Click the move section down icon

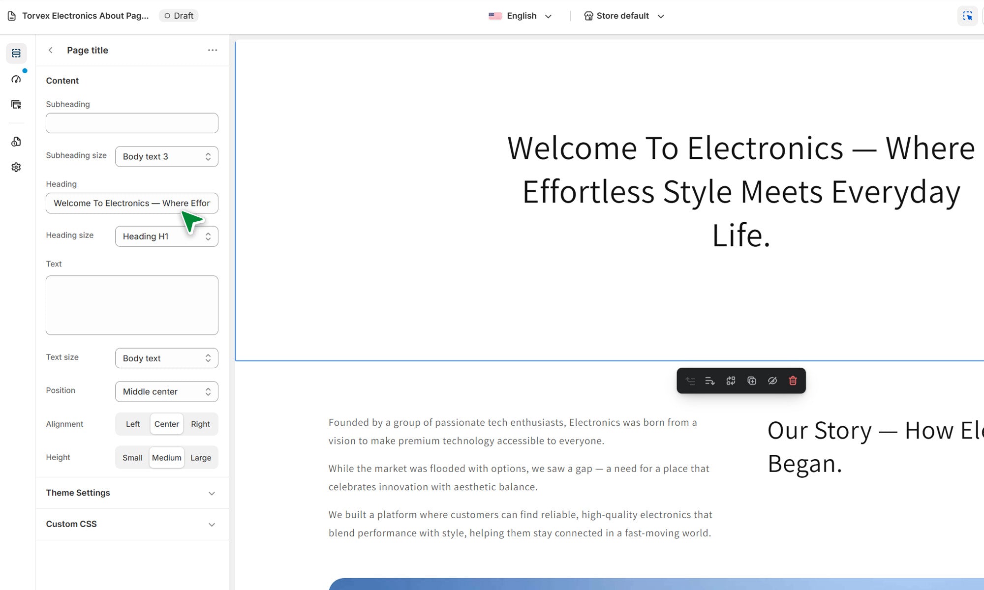(709, 381)
